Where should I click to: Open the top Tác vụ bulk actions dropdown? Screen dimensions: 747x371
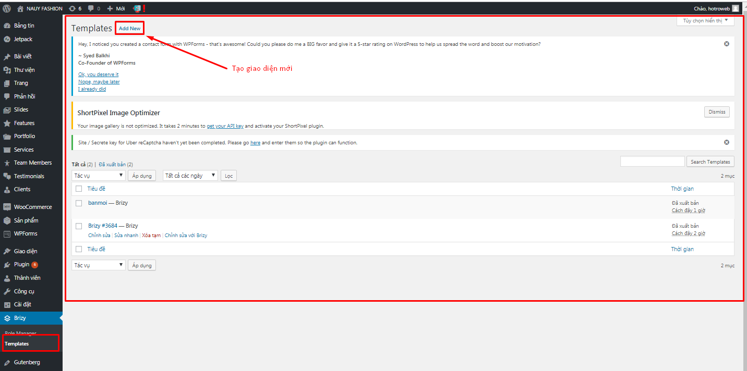click(x=99, y=176)
